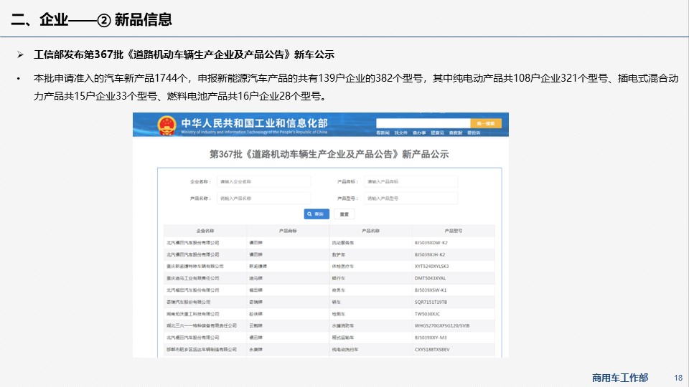Open the 看新闻 navigation link
Screen dimensions: 689x387
(383, 133)
